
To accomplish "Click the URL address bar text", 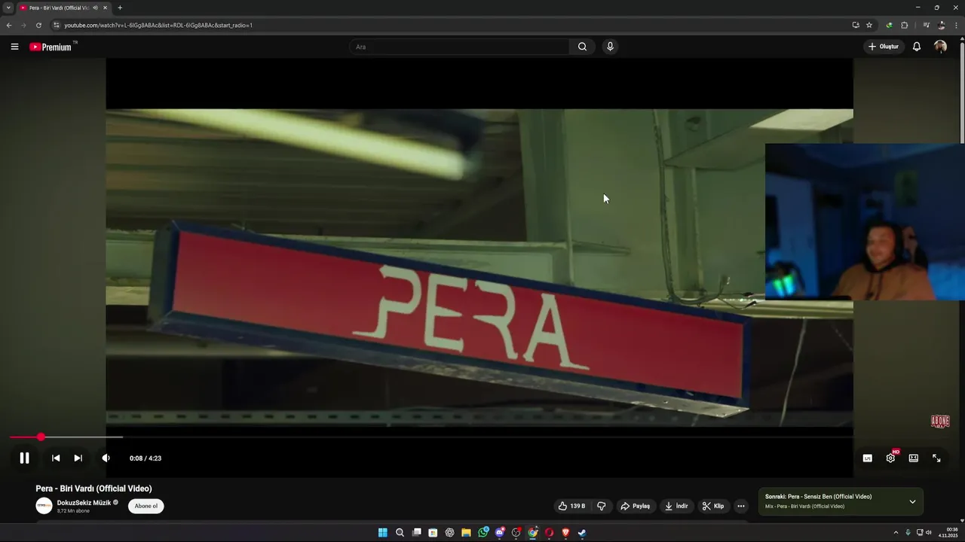I will click(x=158, y=25).
